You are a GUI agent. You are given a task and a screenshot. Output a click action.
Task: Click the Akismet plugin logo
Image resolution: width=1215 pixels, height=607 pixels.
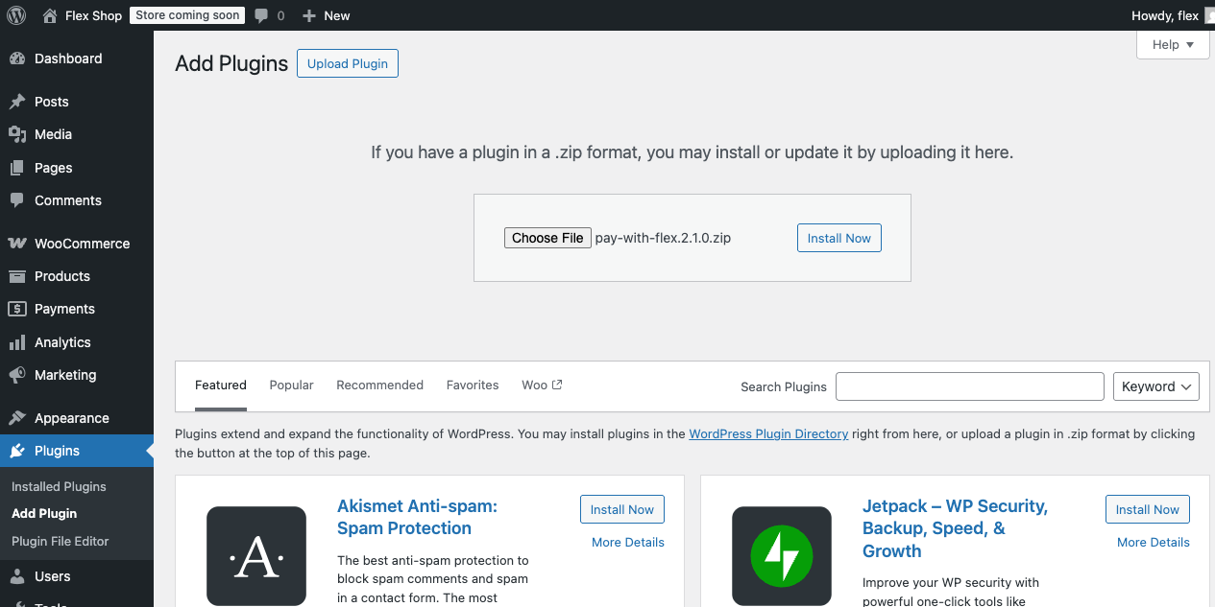point(256,556)
